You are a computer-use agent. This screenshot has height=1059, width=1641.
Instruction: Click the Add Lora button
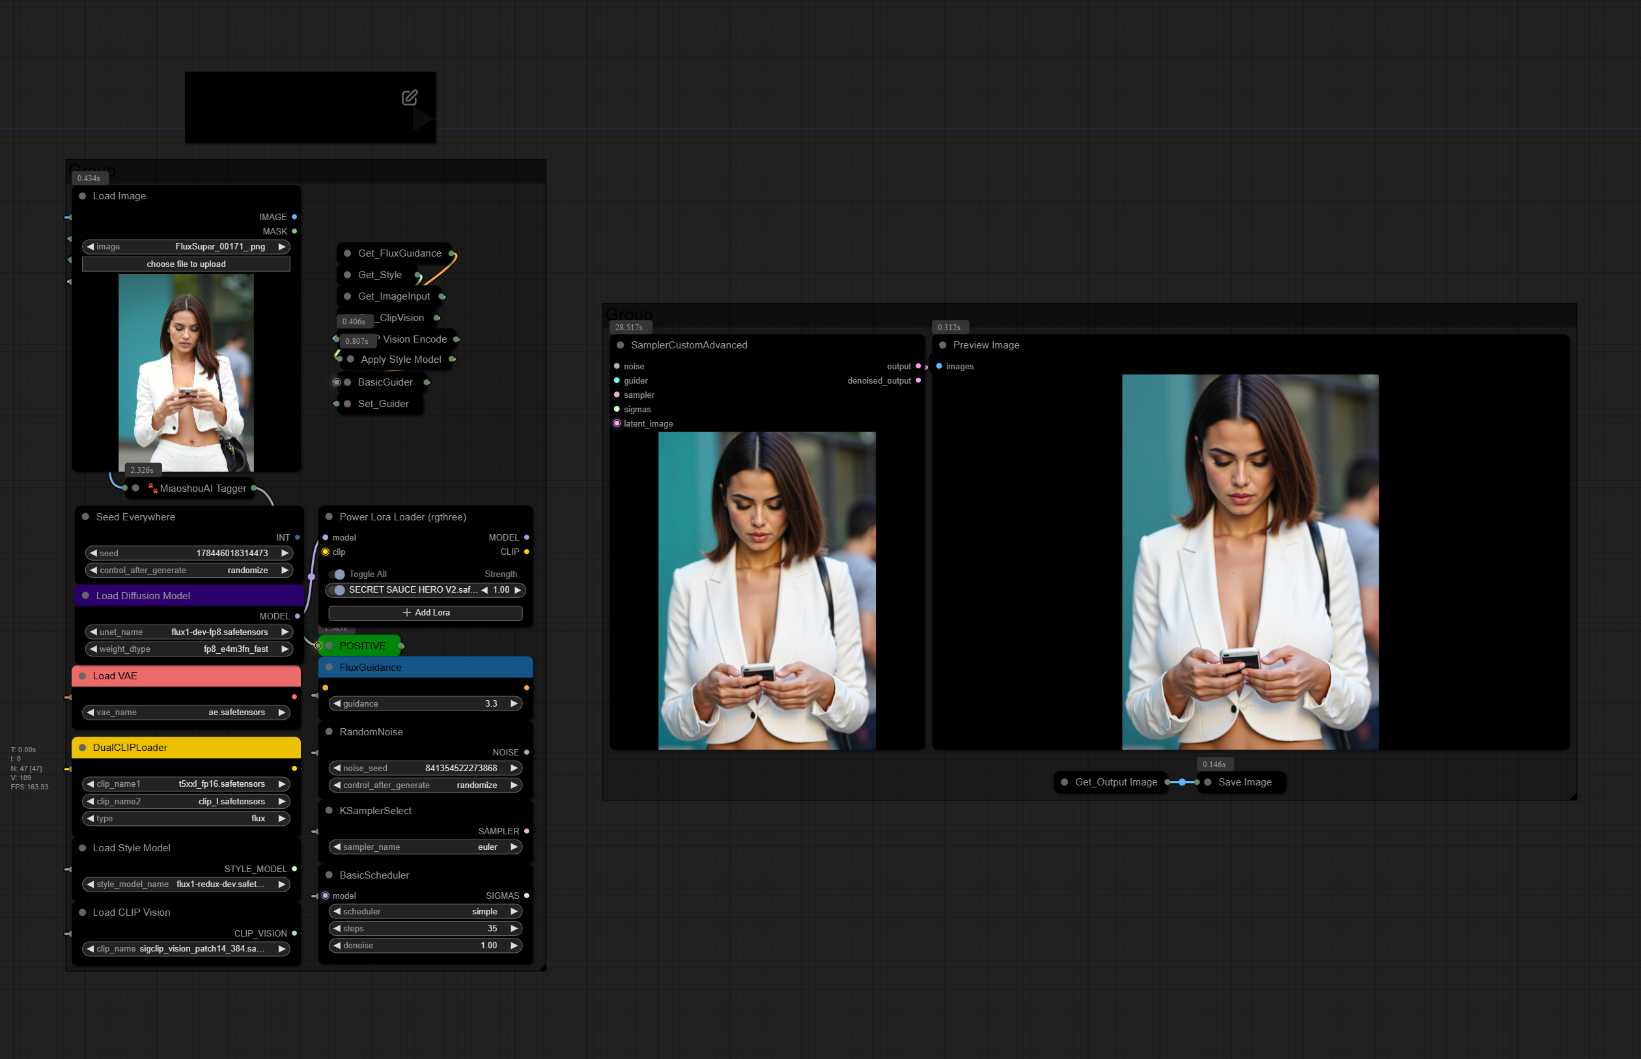pos(425,613)
